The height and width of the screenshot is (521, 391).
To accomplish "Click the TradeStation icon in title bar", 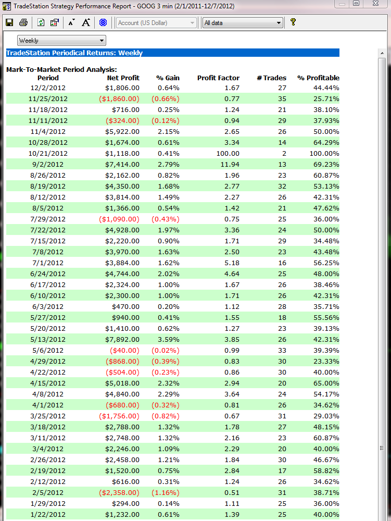I will (x=6, y=6).
